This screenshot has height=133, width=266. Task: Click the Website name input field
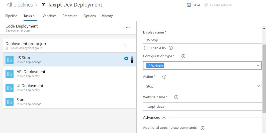point(202,106)
